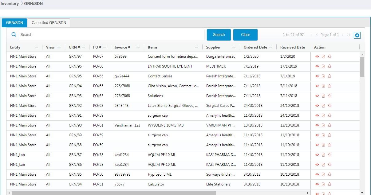This screenshot has height=195, width=371.
Task: View details of GRN/97 using eye icon
Action: pyautogui.click(x=317, y=57)
